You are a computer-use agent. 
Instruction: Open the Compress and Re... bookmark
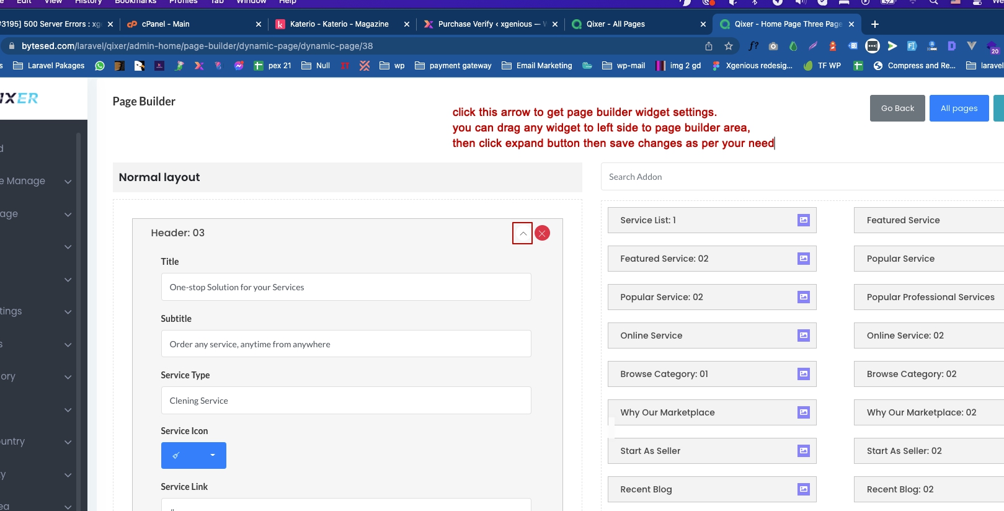tap(915, 66)
